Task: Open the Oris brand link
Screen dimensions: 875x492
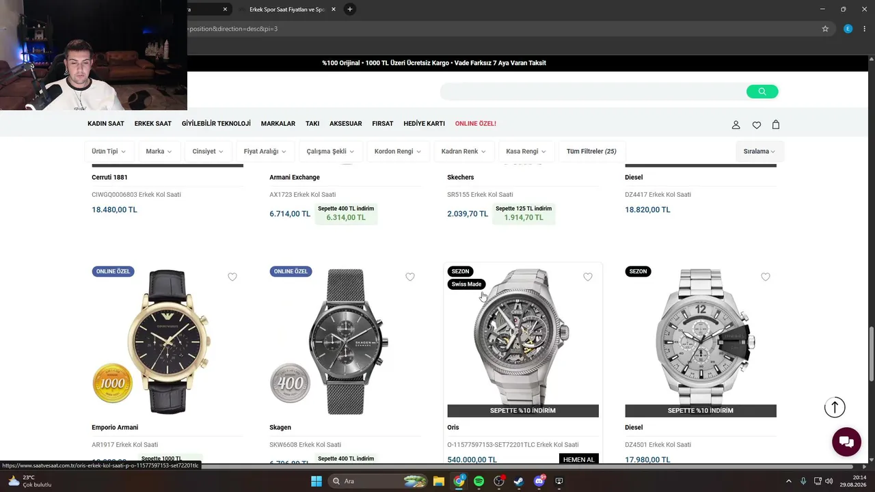Action: 453,427
